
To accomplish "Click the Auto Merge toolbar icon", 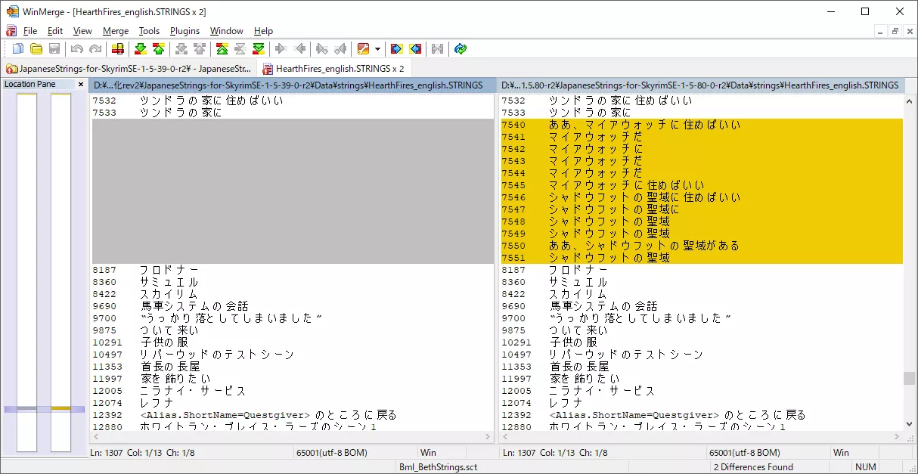I will 437,49.
